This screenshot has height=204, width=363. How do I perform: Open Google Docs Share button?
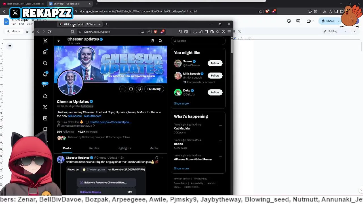tap(328, 21)
